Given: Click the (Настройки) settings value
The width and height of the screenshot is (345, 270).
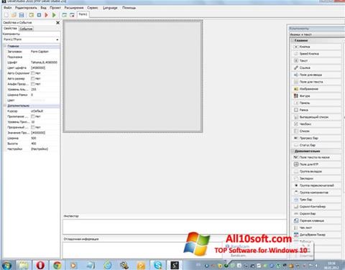Looking at the screenshot, I should [x=40, y=149].
